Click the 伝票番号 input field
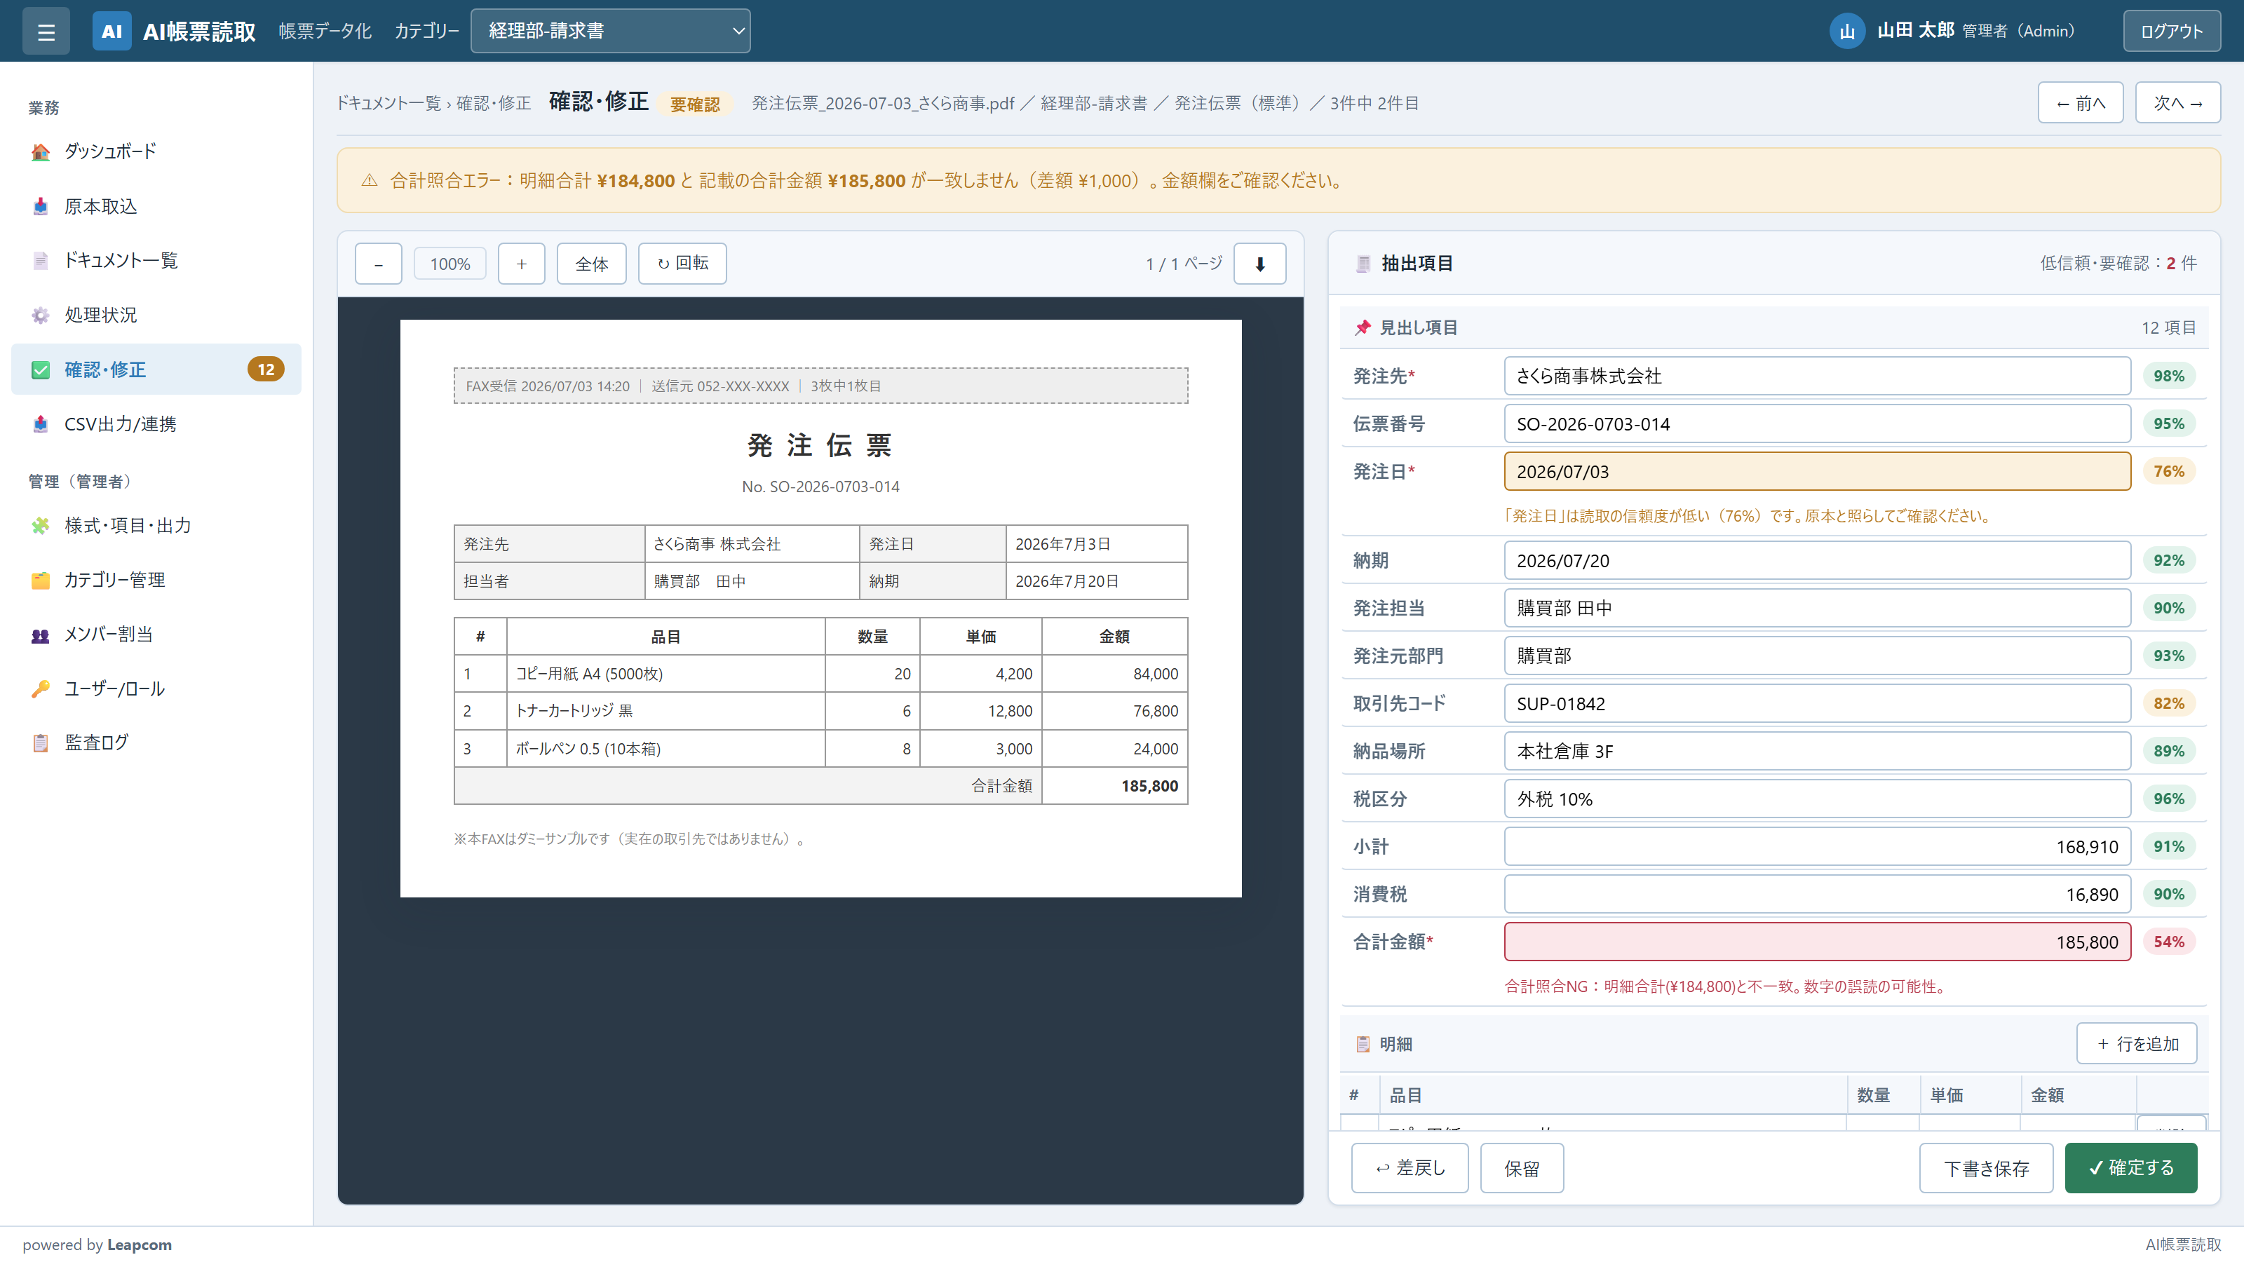This screenshot has width=2244, height=1262. [1817, 424]
